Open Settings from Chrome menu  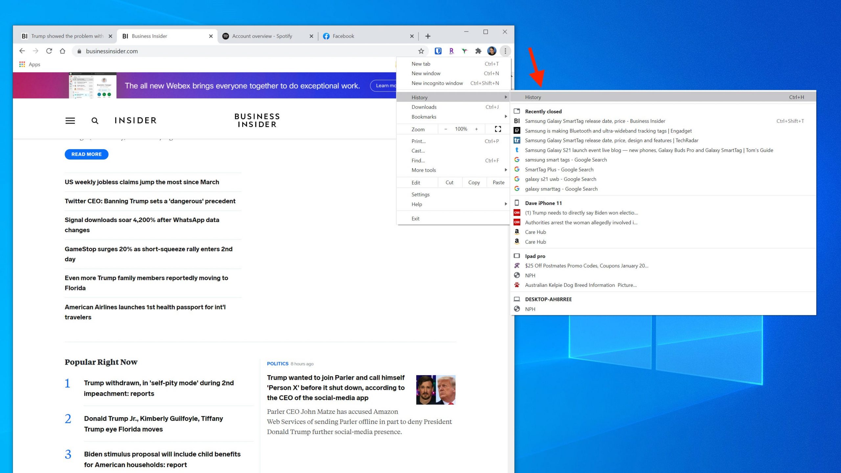[x=453, y=194]
